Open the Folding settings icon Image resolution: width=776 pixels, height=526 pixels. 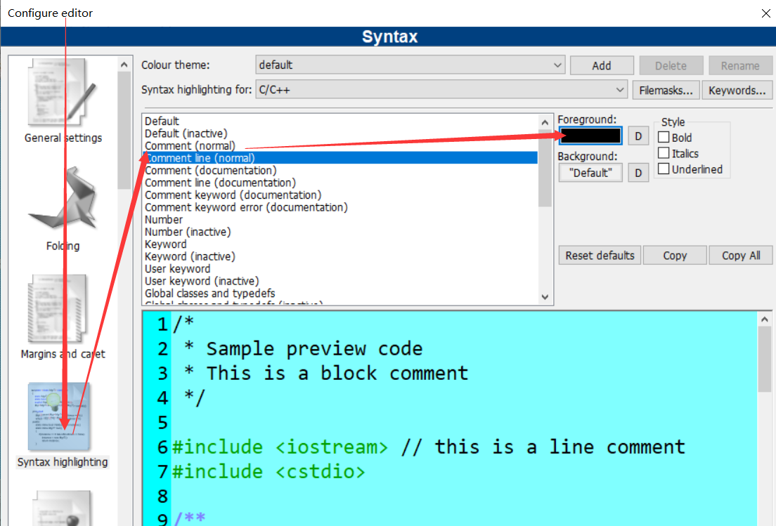tap(63, 199)
